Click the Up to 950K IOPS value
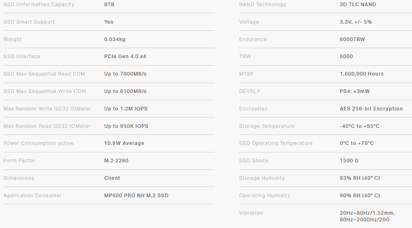412x228 pixels. click(126, 126)
